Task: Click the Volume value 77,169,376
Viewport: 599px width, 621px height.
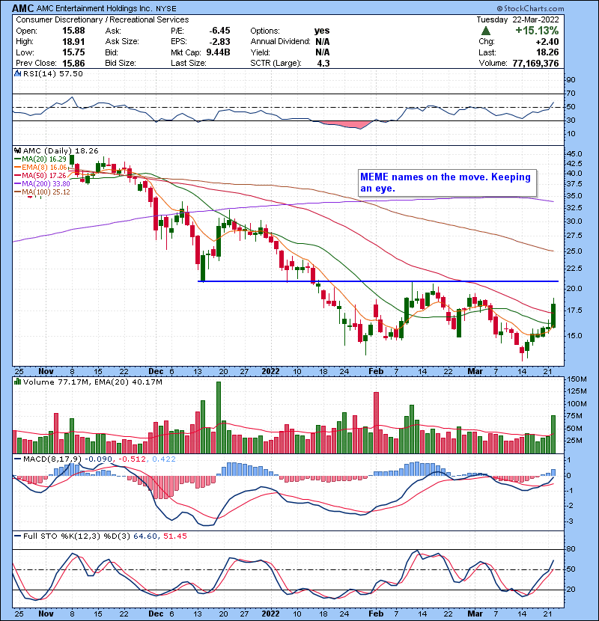Action: 535,64
